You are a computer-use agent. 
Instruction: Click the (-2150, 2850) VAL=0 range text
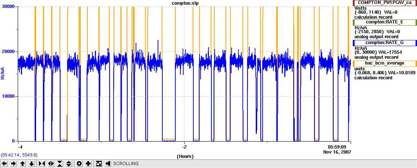coord(377,32)
